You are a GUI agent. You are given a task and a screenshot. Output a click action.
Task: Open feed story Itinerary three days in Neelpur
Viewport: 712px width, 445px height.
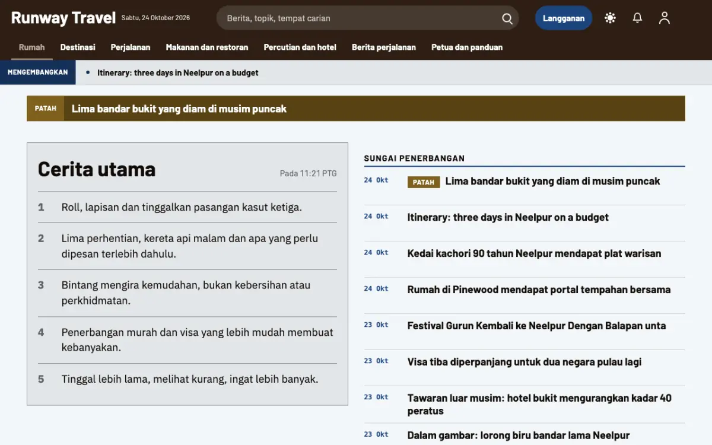click(508, 218)
